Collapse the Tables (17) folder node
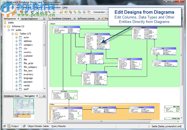Image resolution: width=187 pixels, height=130 pixels. click(13, 34)
